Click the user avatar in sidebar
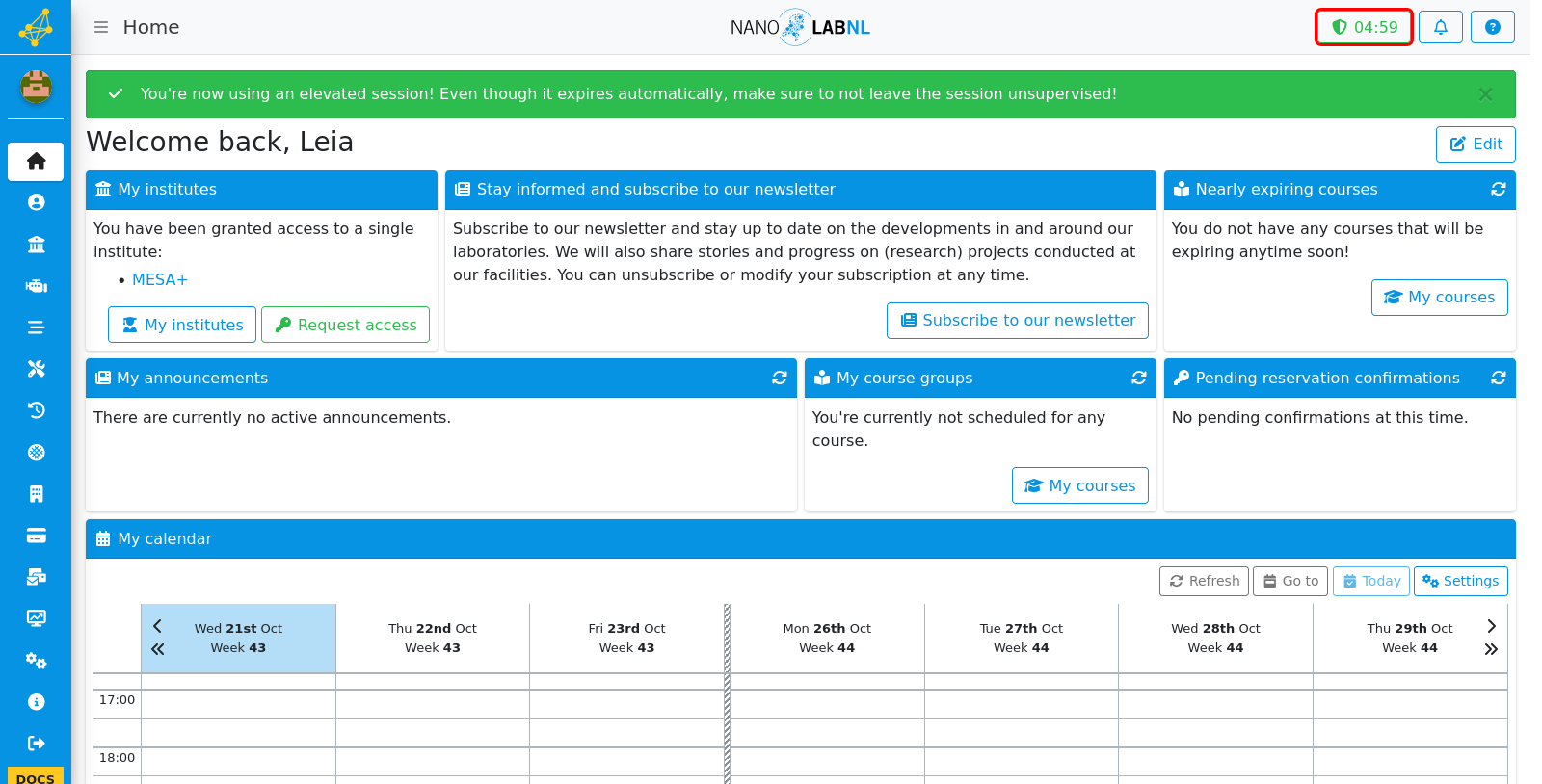Screen dimensions: 1542x784 pyautogui.click(x=36, y=87)
